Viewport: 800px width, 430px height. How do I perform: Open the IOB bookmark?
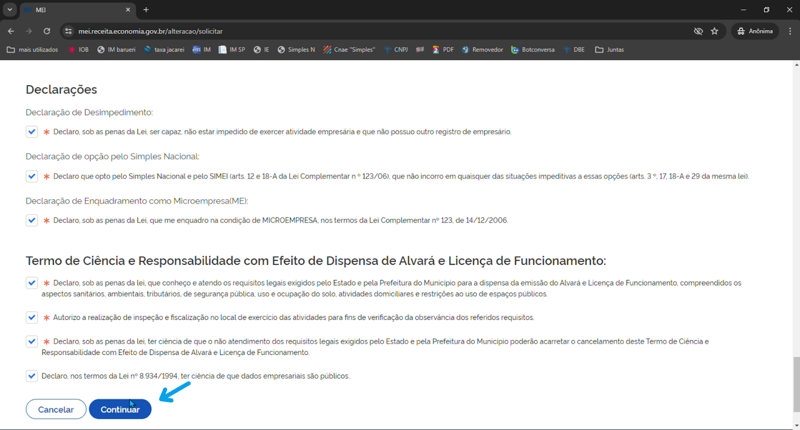pos(78,49)
